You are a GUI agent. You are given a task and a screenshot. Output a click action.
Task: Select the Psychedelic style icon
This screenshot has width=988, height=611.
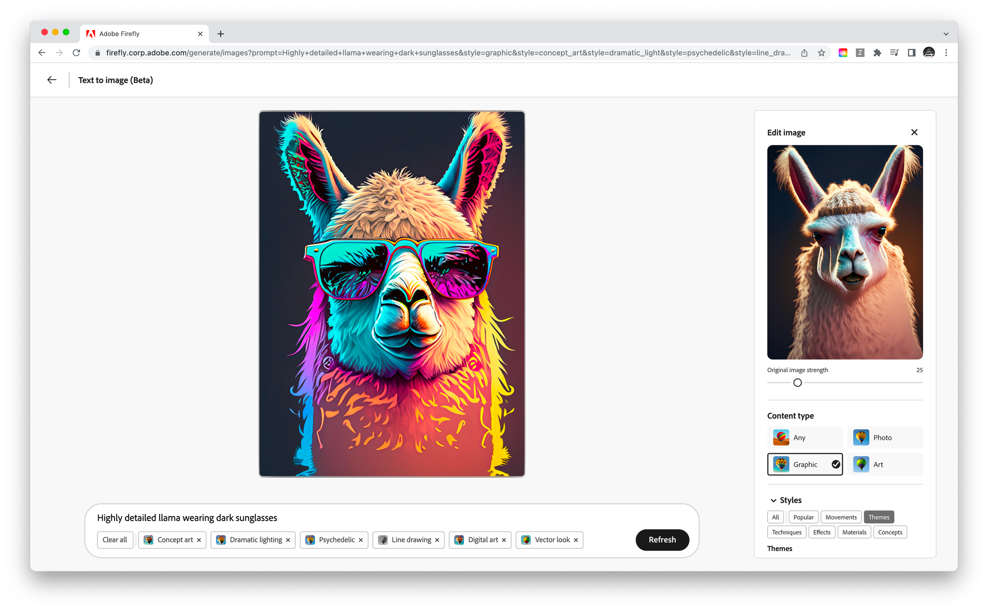click(311, 540)
